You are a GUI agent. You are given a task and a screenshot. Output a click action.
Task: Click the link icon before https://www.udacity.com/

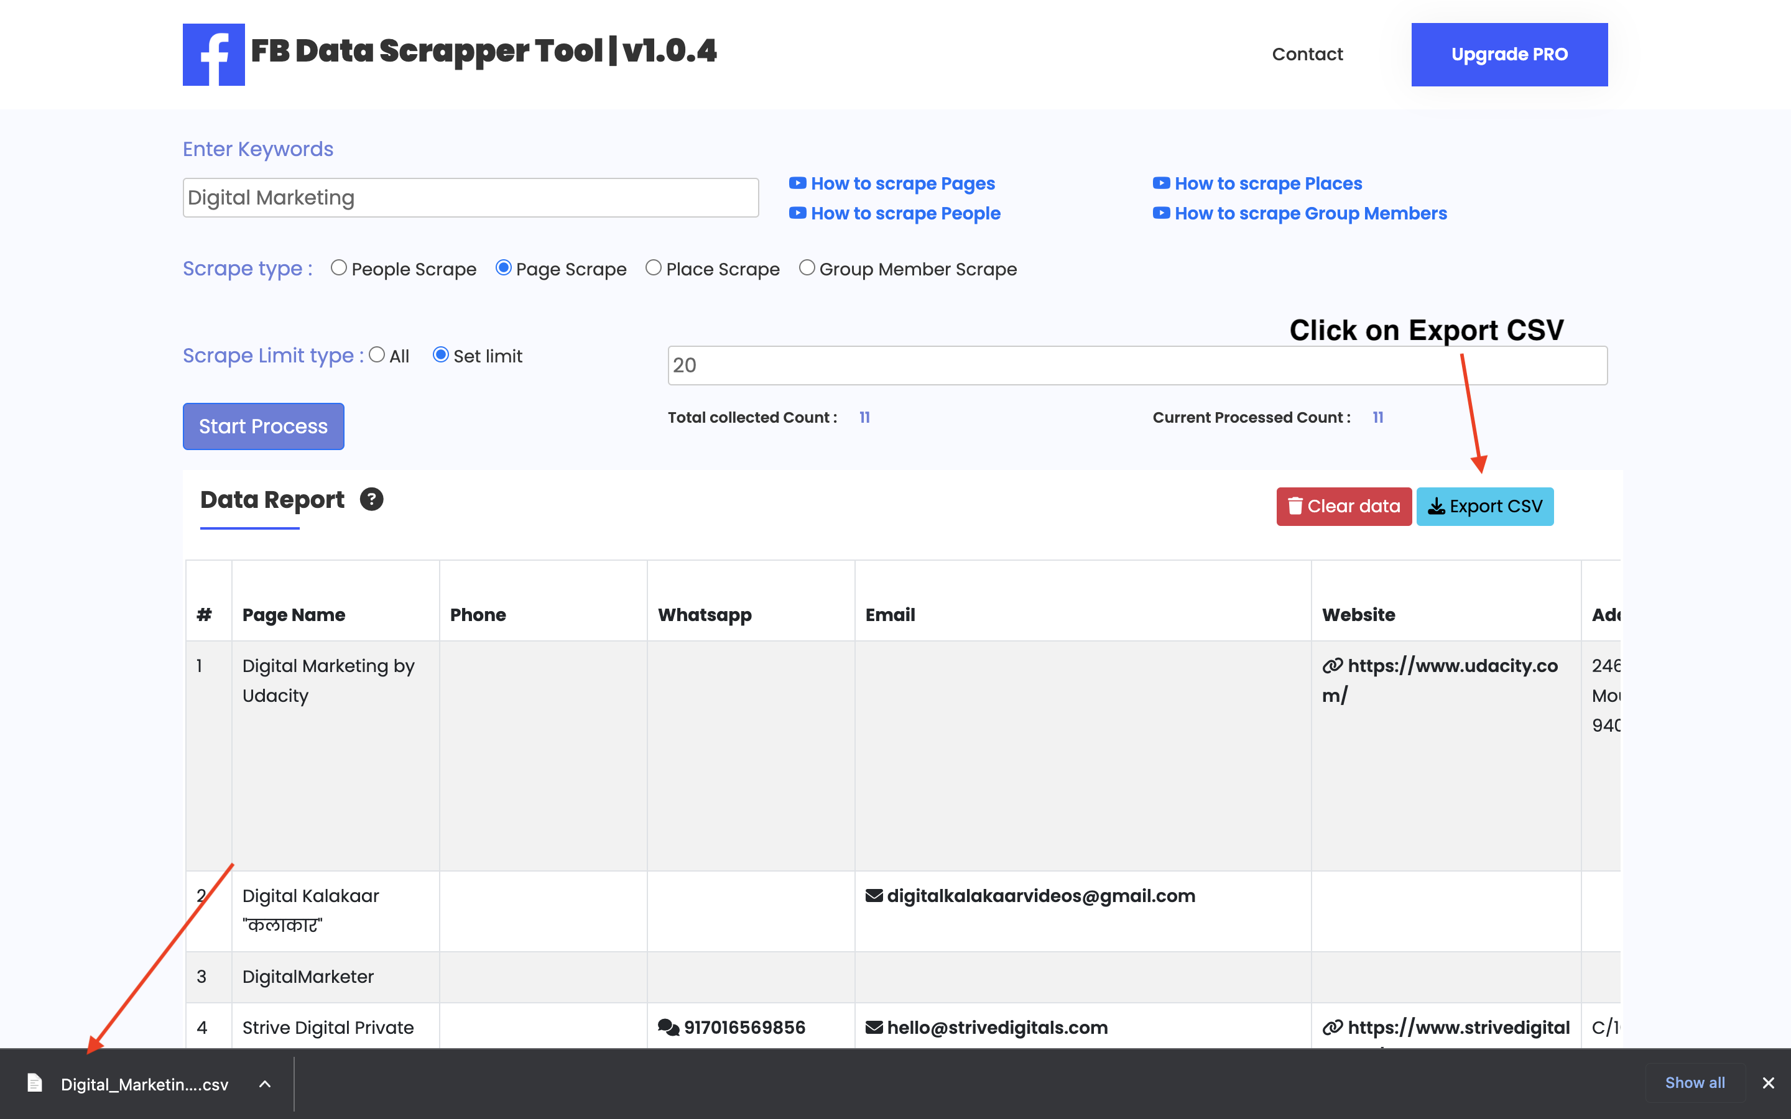point(1332,665)
